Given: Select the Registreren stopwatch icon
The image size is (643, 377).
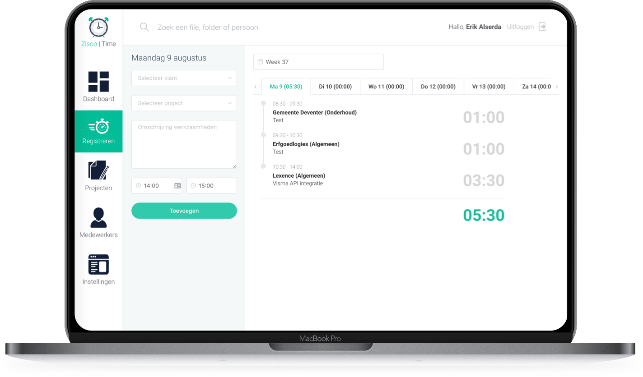Looking at the screenshot, I should [98, 126].
